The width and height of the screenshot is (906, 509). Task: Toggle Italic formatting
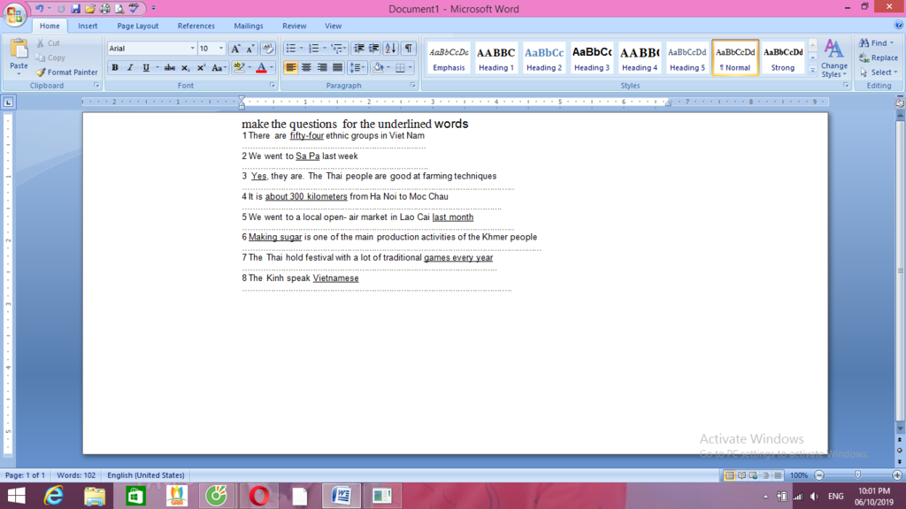[x=130, y=67]
